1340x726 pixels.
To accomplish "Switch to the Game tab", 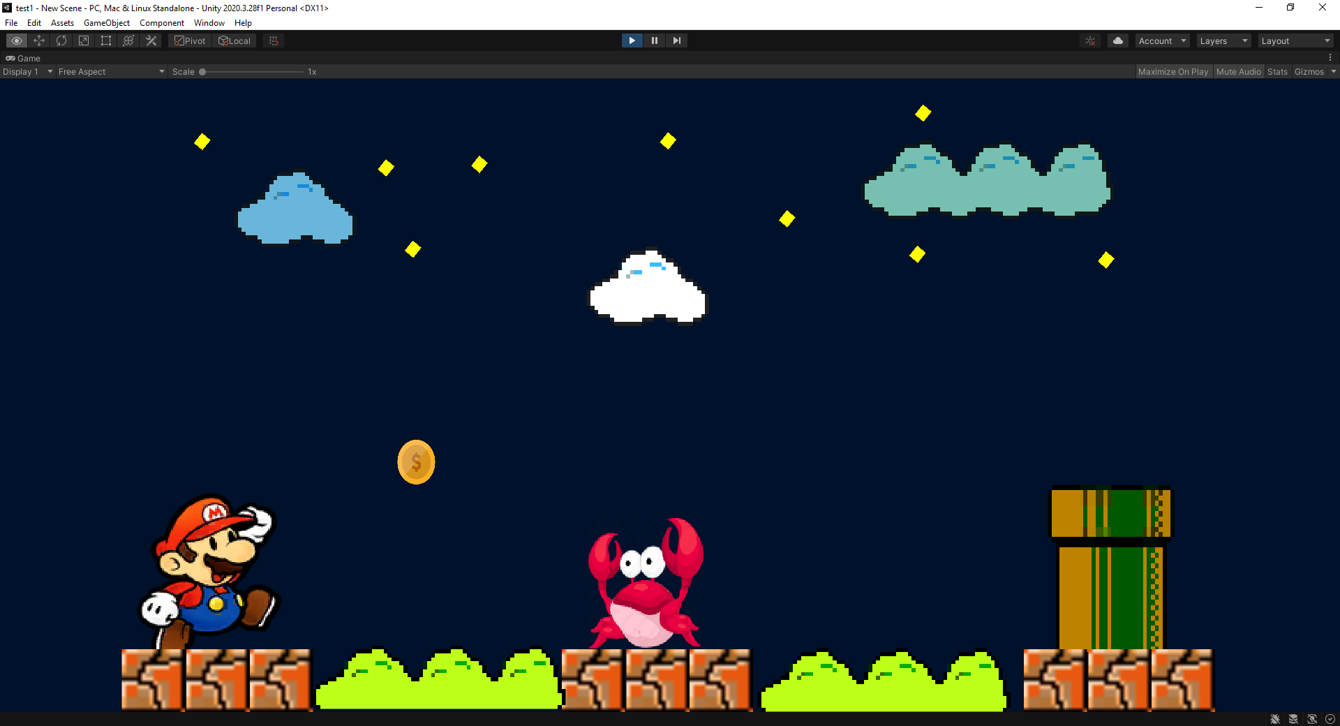I will (23, 58).
